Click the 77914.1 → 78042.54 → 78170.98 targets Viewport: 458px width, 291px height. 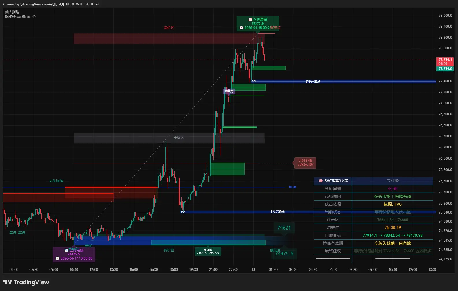click(393, 235)
